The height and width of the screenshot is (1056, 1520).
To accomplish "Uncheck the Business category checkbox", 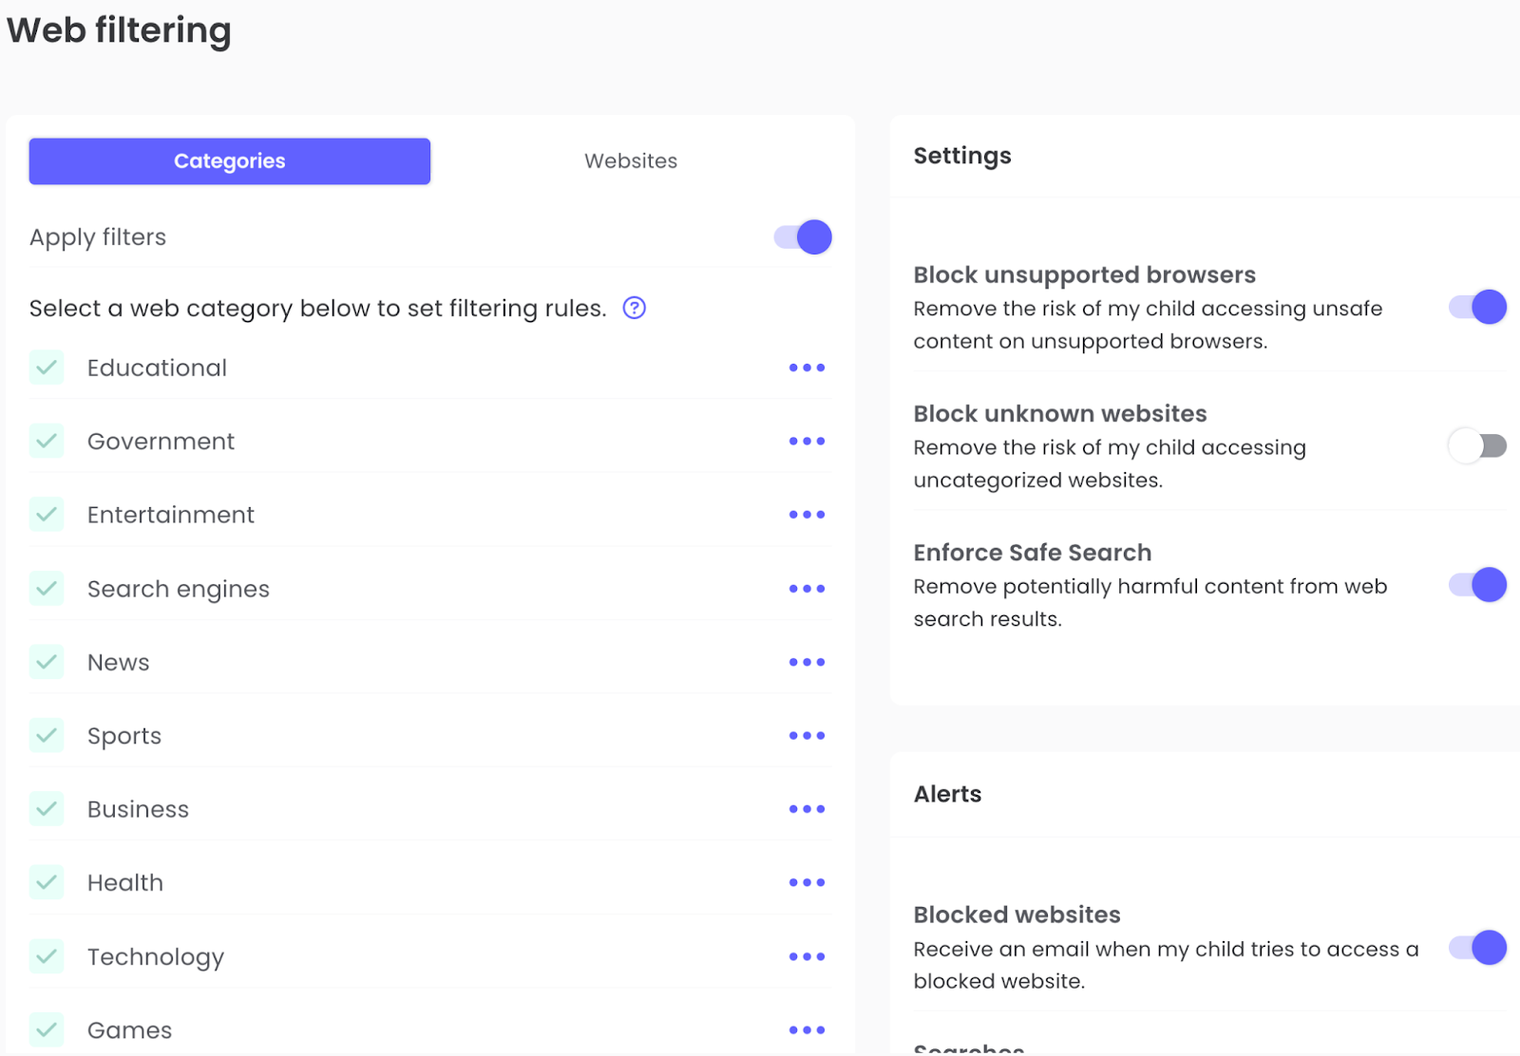I will (x=47, y=809).
